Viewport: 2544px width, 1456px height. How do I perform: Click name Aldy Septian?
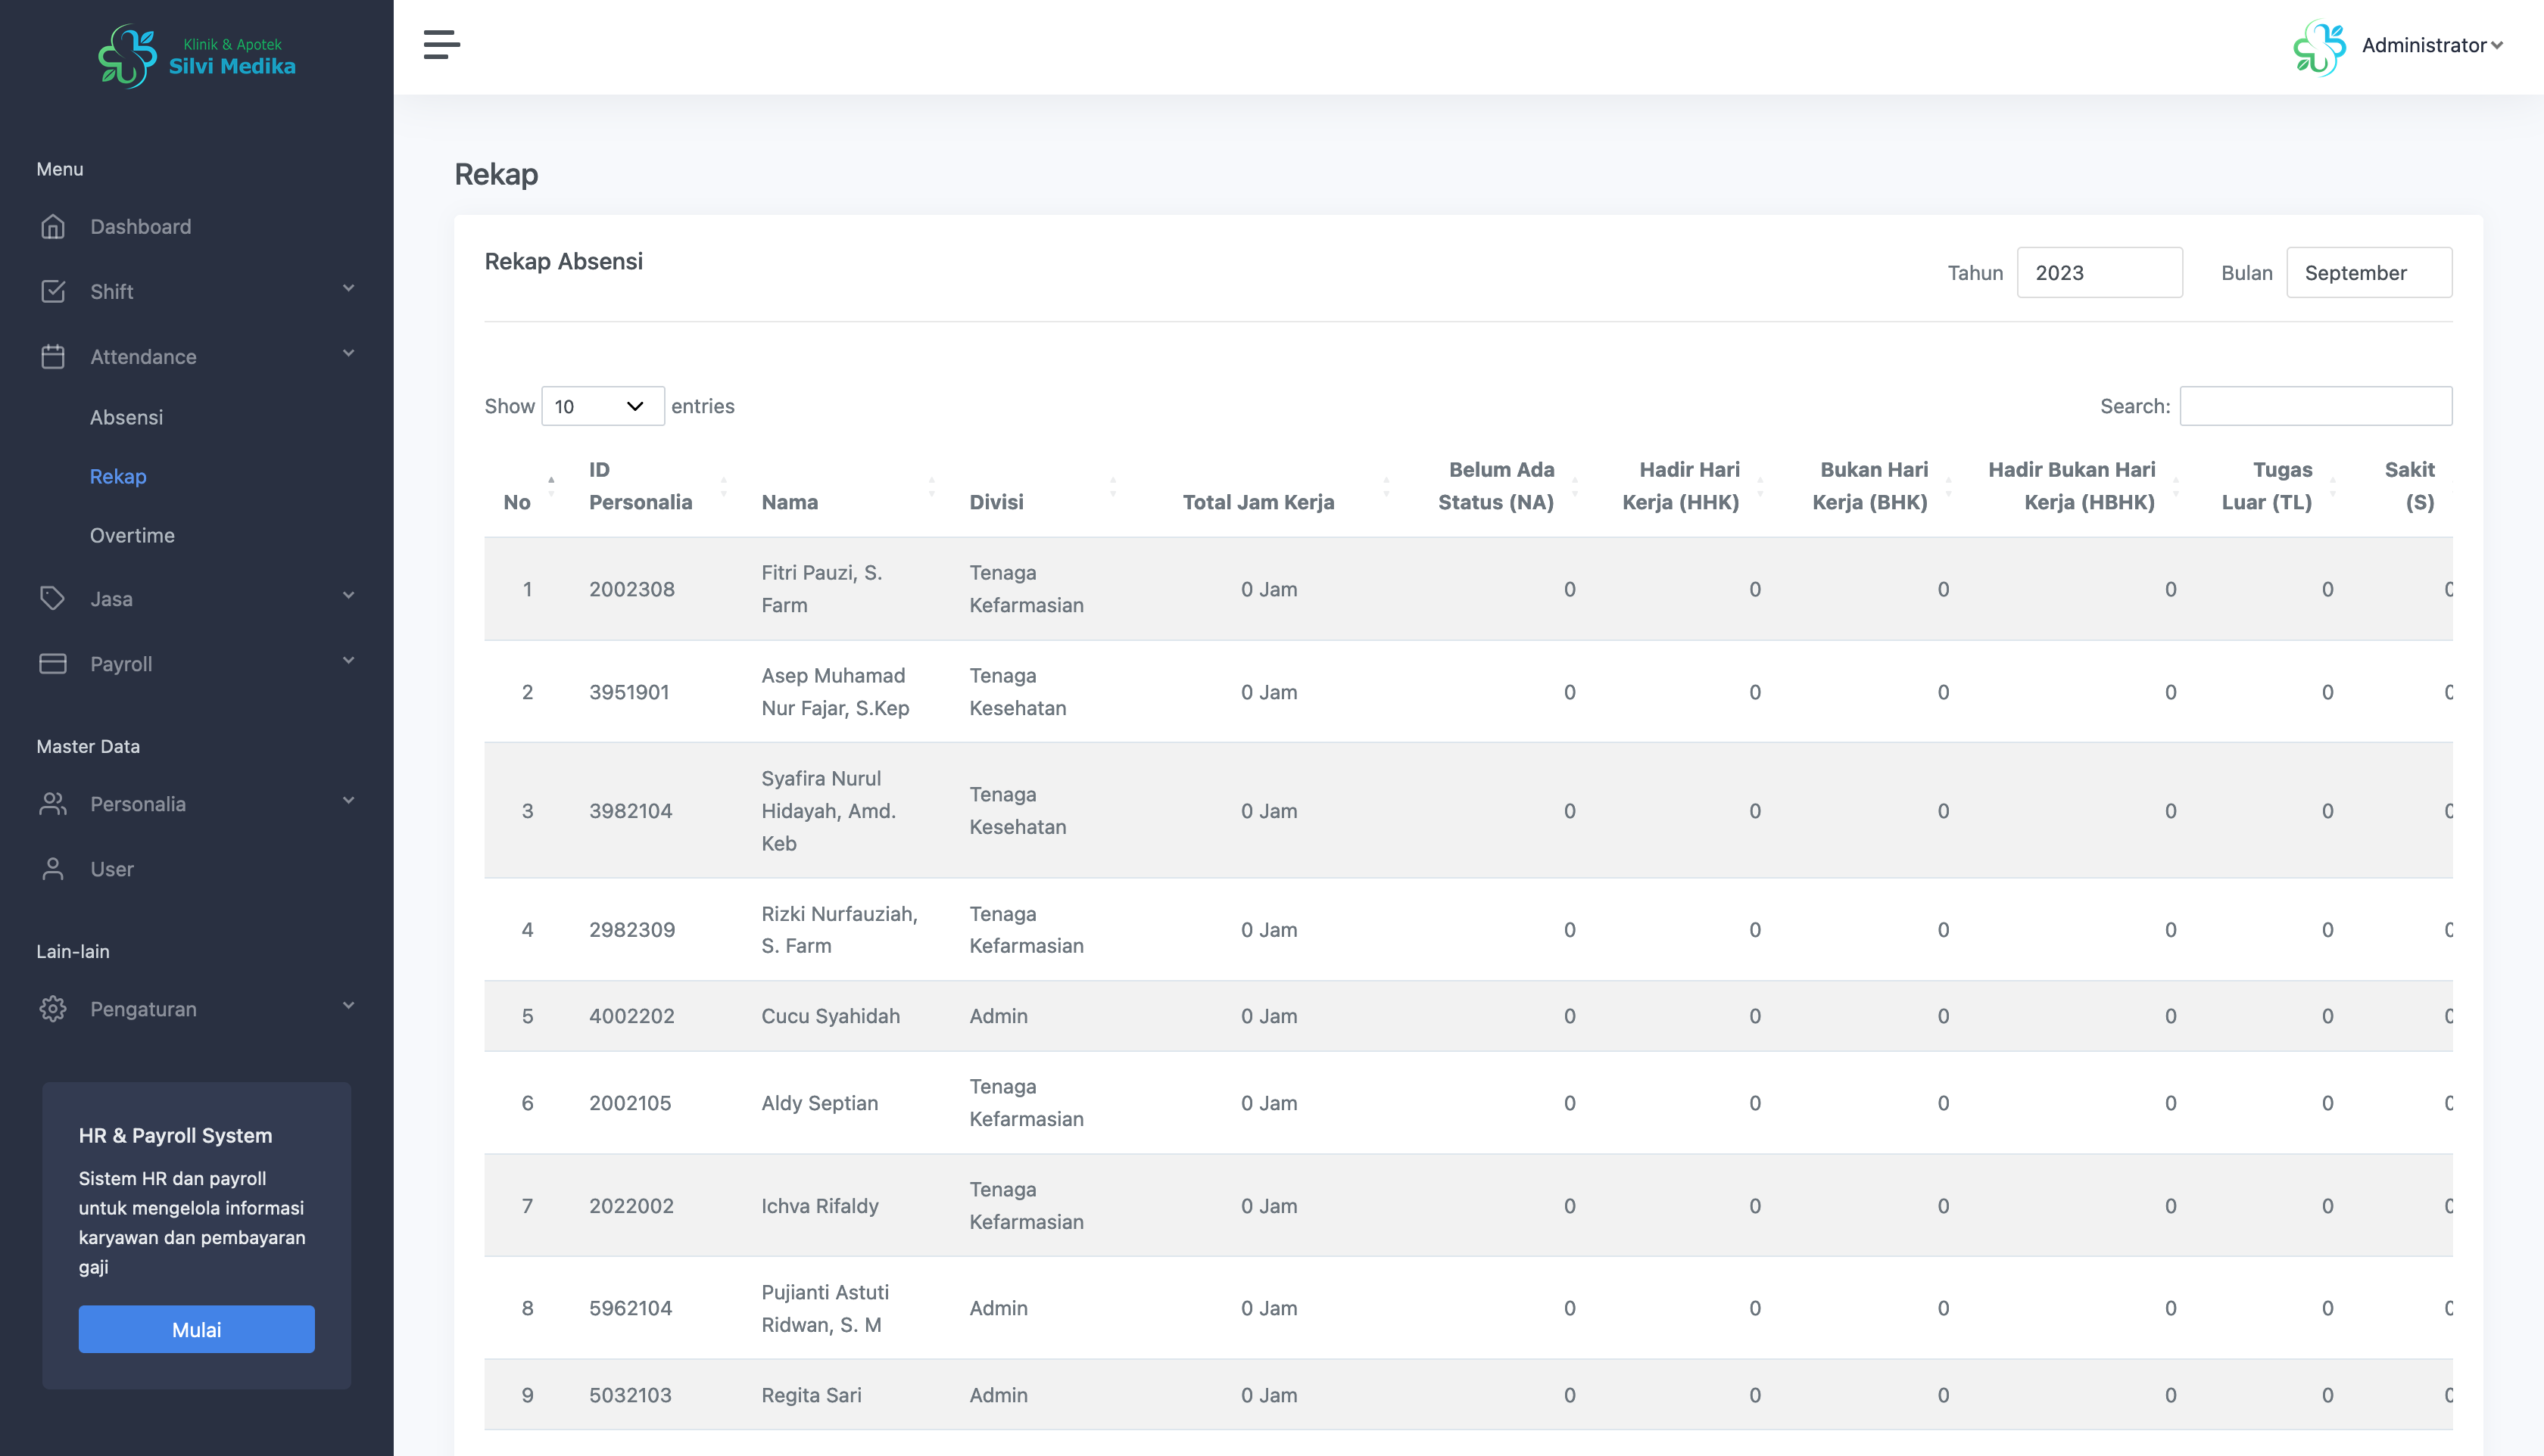(x=819, y=1104)
